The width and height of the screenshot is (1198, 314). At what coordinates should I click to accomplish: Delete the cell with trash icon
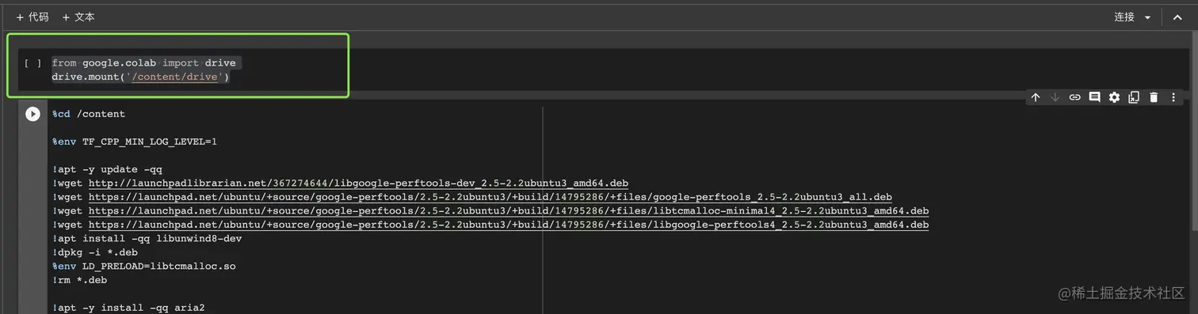tap(1154, 97)
